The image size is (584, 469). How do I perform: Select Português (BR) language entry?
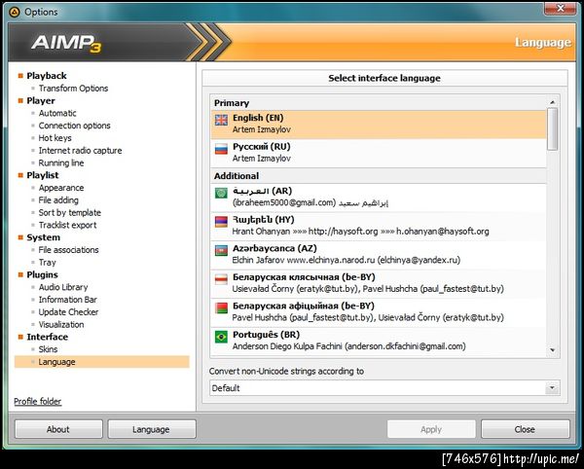click(379, 341)
